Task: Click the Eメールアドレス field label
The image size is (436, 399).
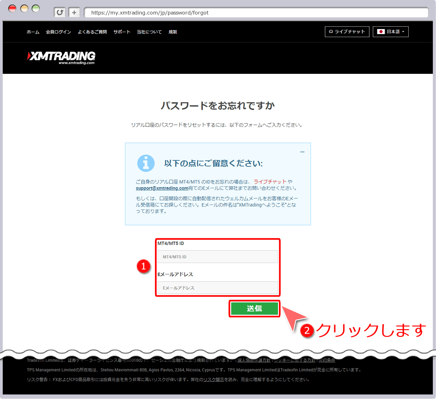Action: pos(175,274)
